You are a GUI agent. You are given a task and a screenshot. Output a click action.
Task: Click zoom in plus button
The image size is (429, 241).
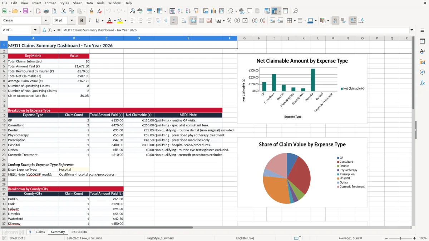[415, 238]
